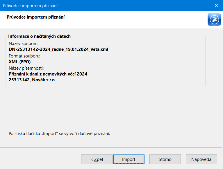
Task: Go back with the Zpět button
Action: (97, 159)
